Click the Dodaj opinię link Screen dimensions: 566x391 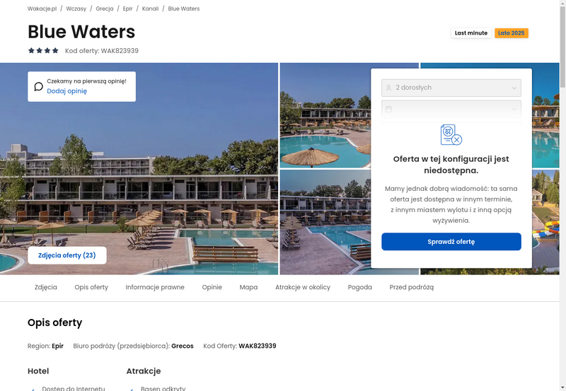point(67,91)
